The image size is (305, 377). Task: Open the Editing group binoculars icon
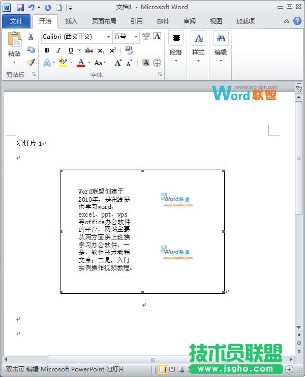tap(221, 38)
